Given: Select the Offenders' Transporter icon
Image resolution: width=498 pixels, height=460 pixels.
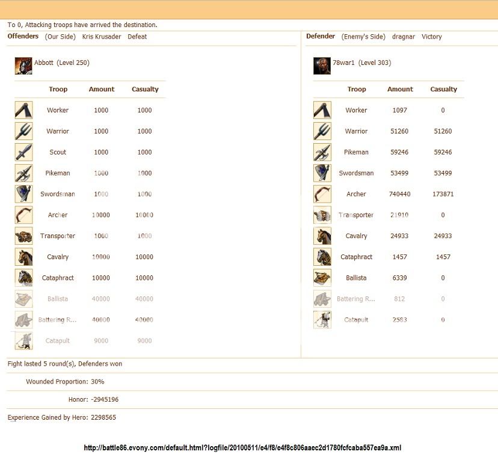Looking at the screenshot, I should [x=23, y=236].
